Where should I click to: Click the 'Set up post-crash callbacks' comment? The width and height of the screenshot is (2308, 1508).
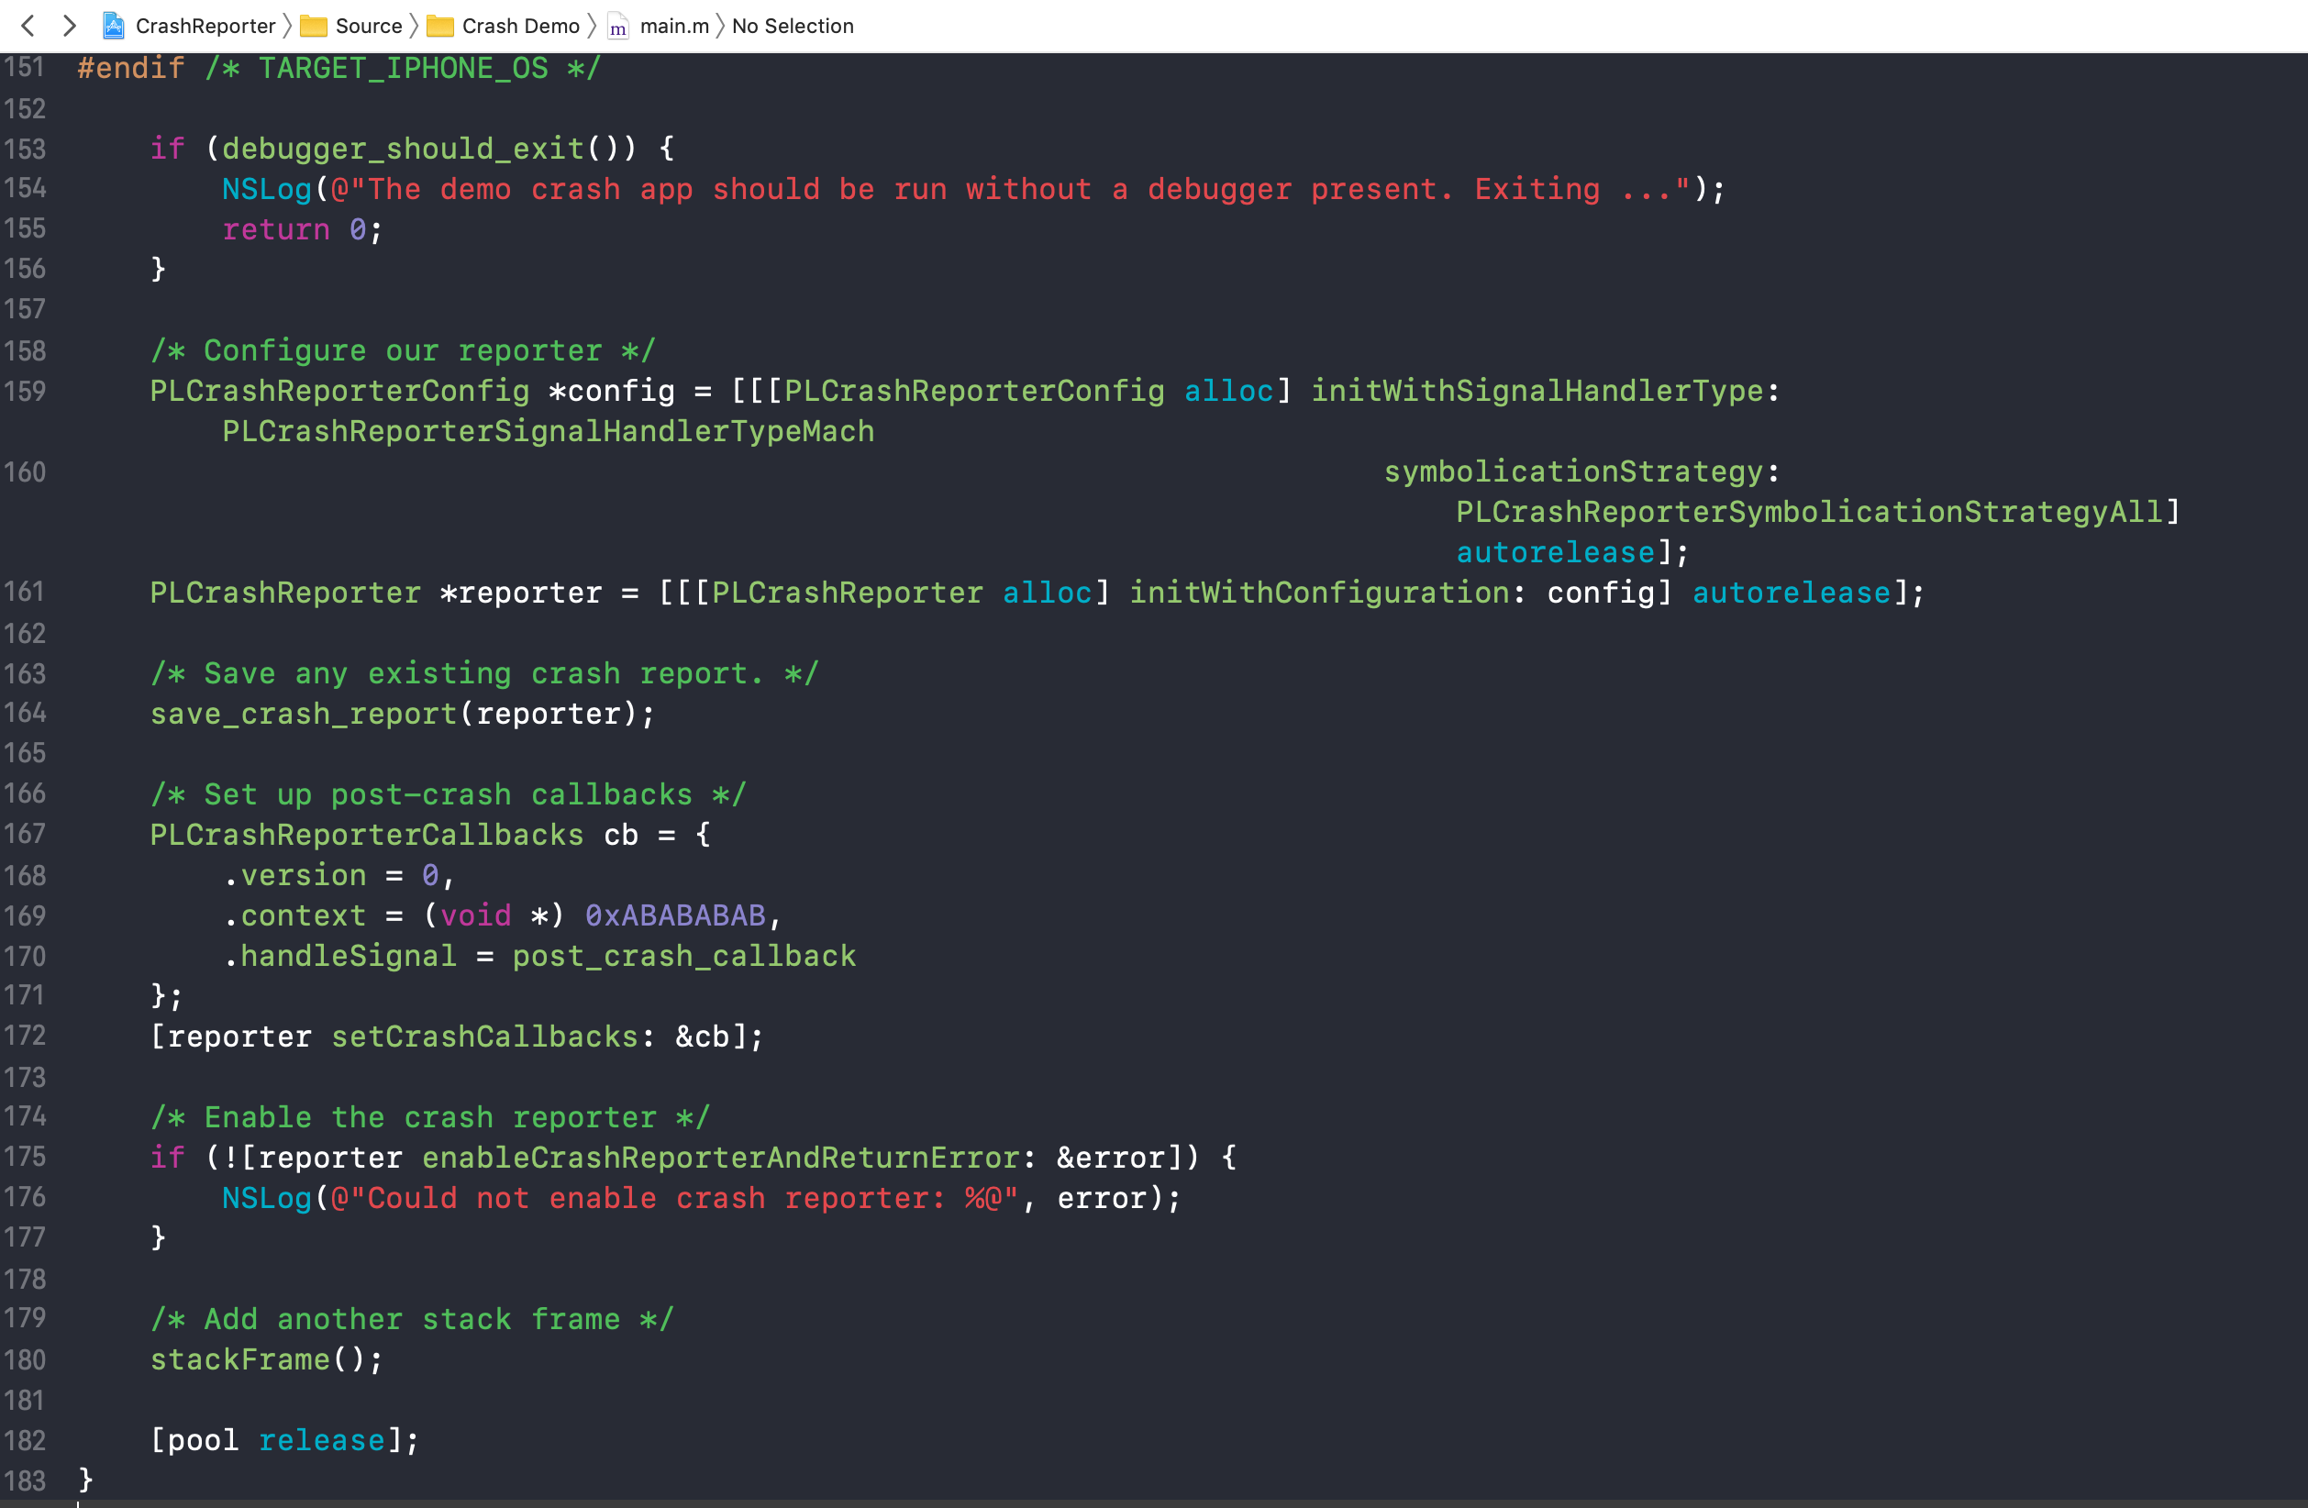[x=448, y=794]
